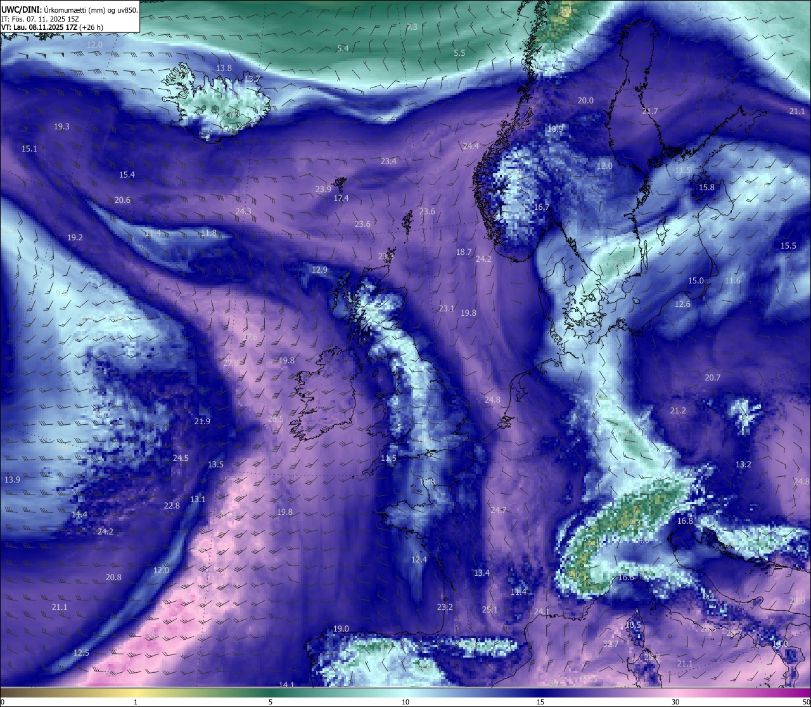Click the 23.9 value on the map
Screen dimensions: 811x707
click(323, 190)
